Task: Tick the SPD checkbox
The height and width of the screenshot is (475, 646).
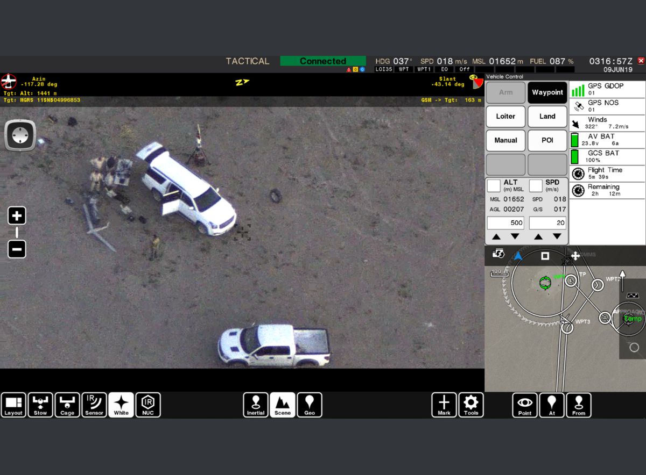Action: point(536,186)
